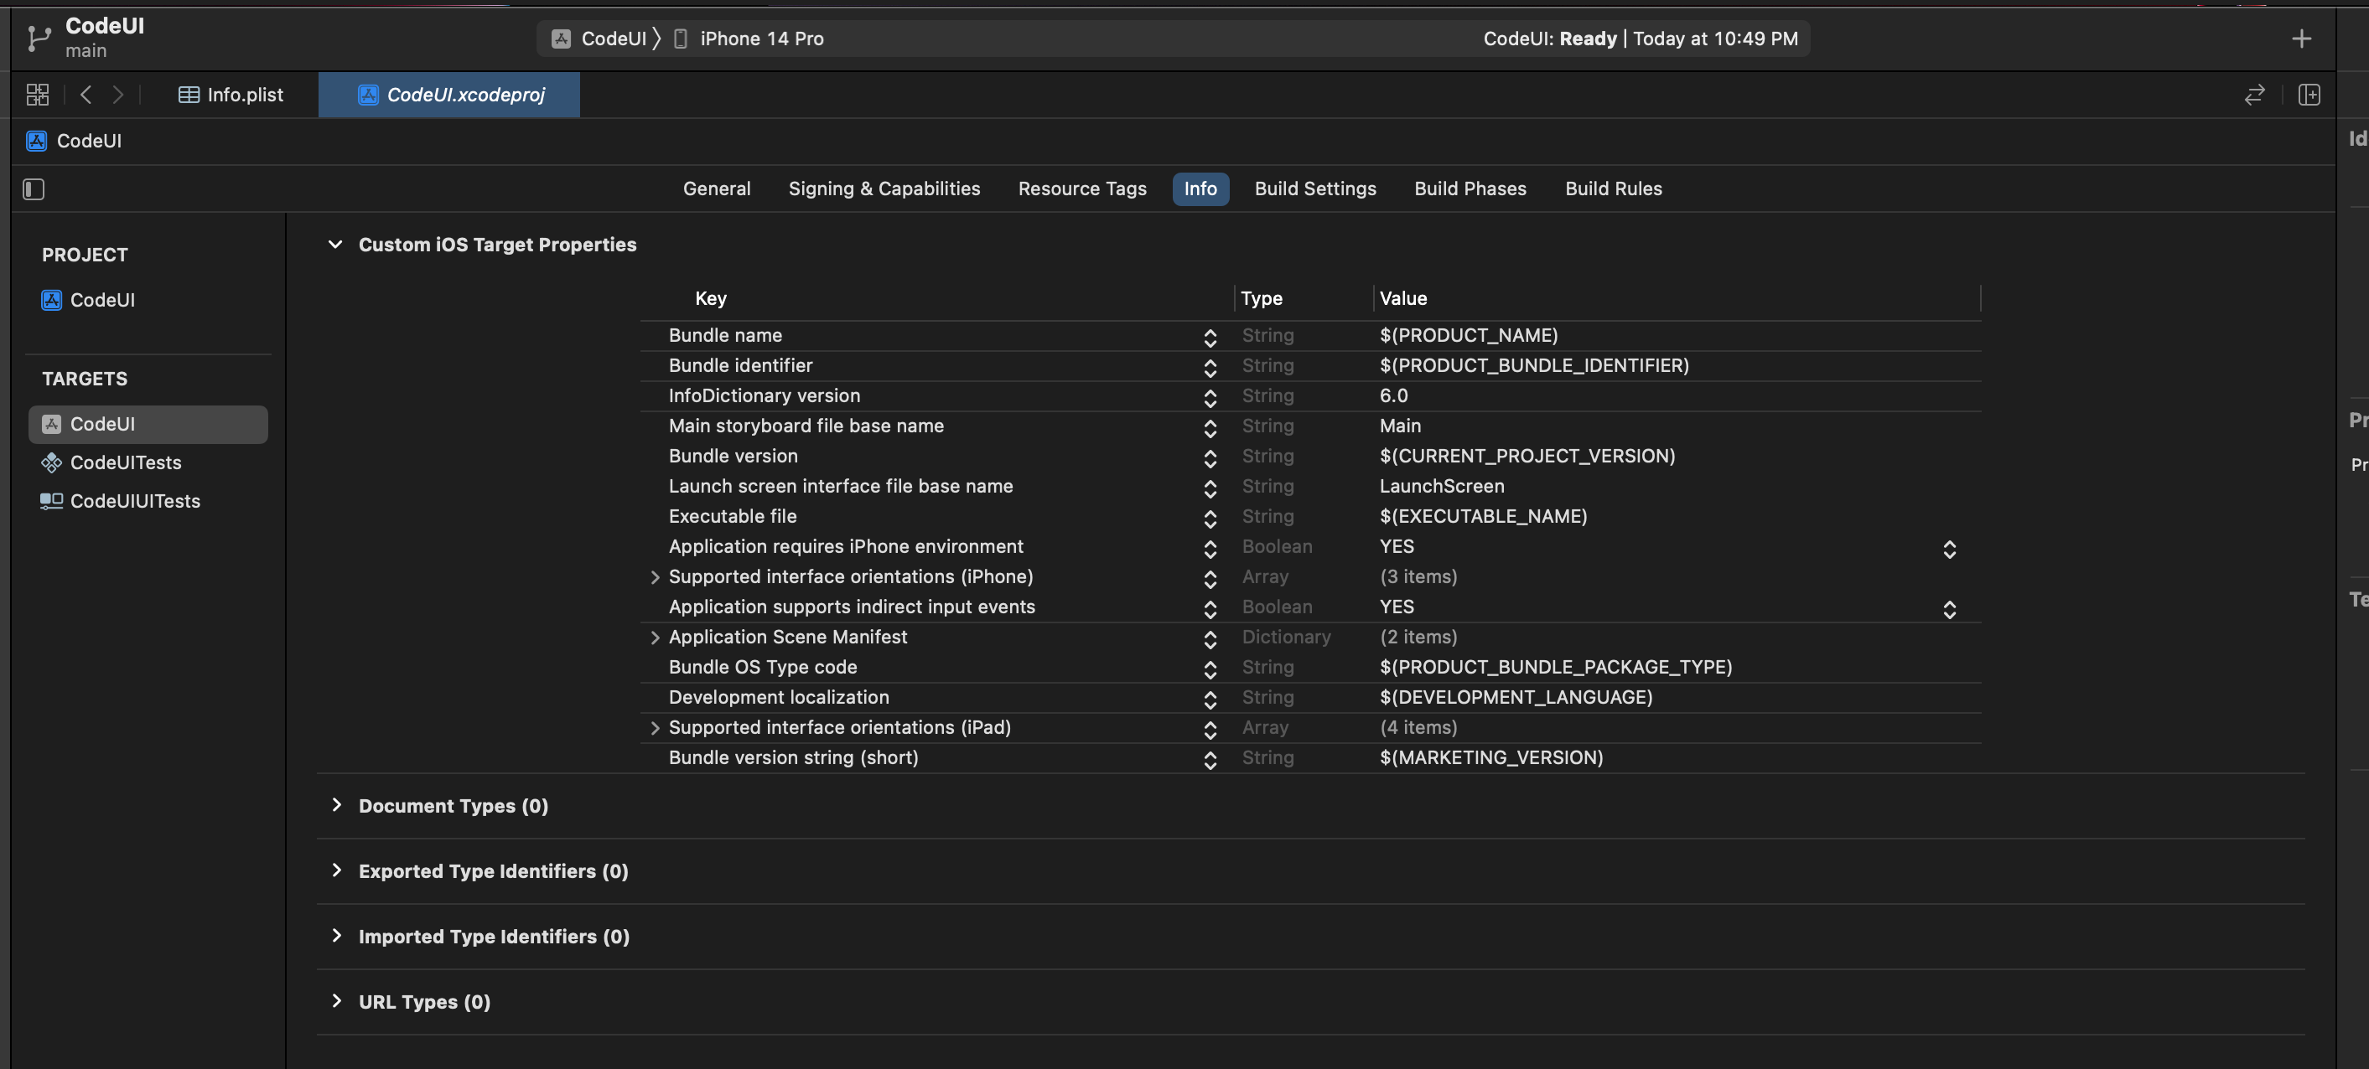The image size is (2369, 1069).
Task: Open key stepper for Executable file
Action: pos(1210,519)
